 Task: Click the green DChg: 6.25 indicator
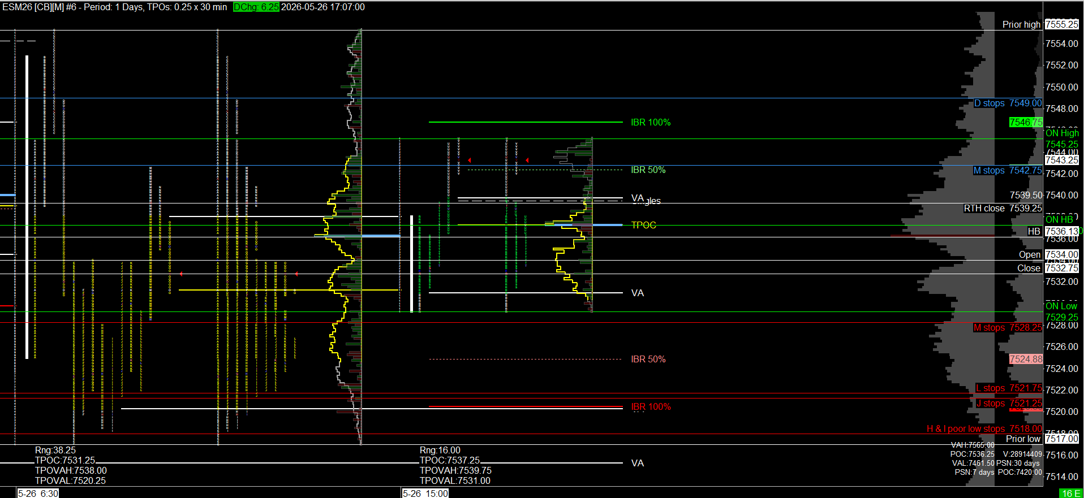click(256, 7)
